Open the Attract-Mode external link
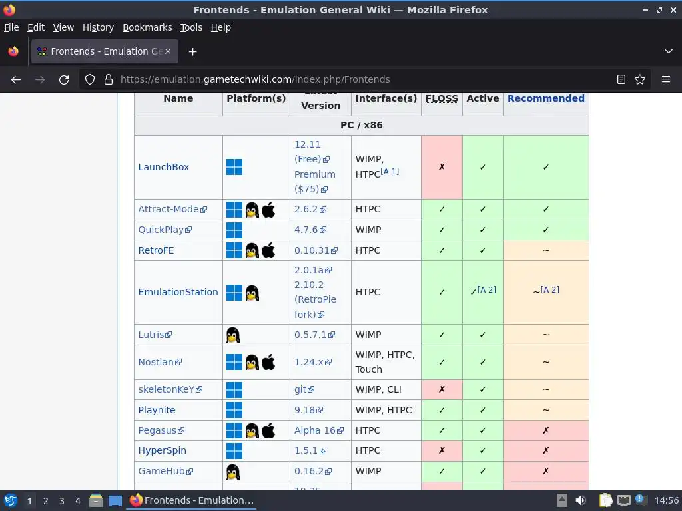The image size is (682, 511). (x=172, y=209)
